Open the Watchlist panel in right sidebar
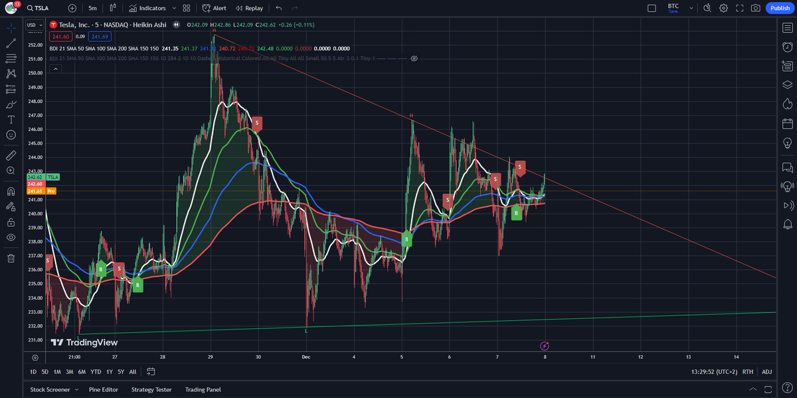 click(x=788, y=29)
